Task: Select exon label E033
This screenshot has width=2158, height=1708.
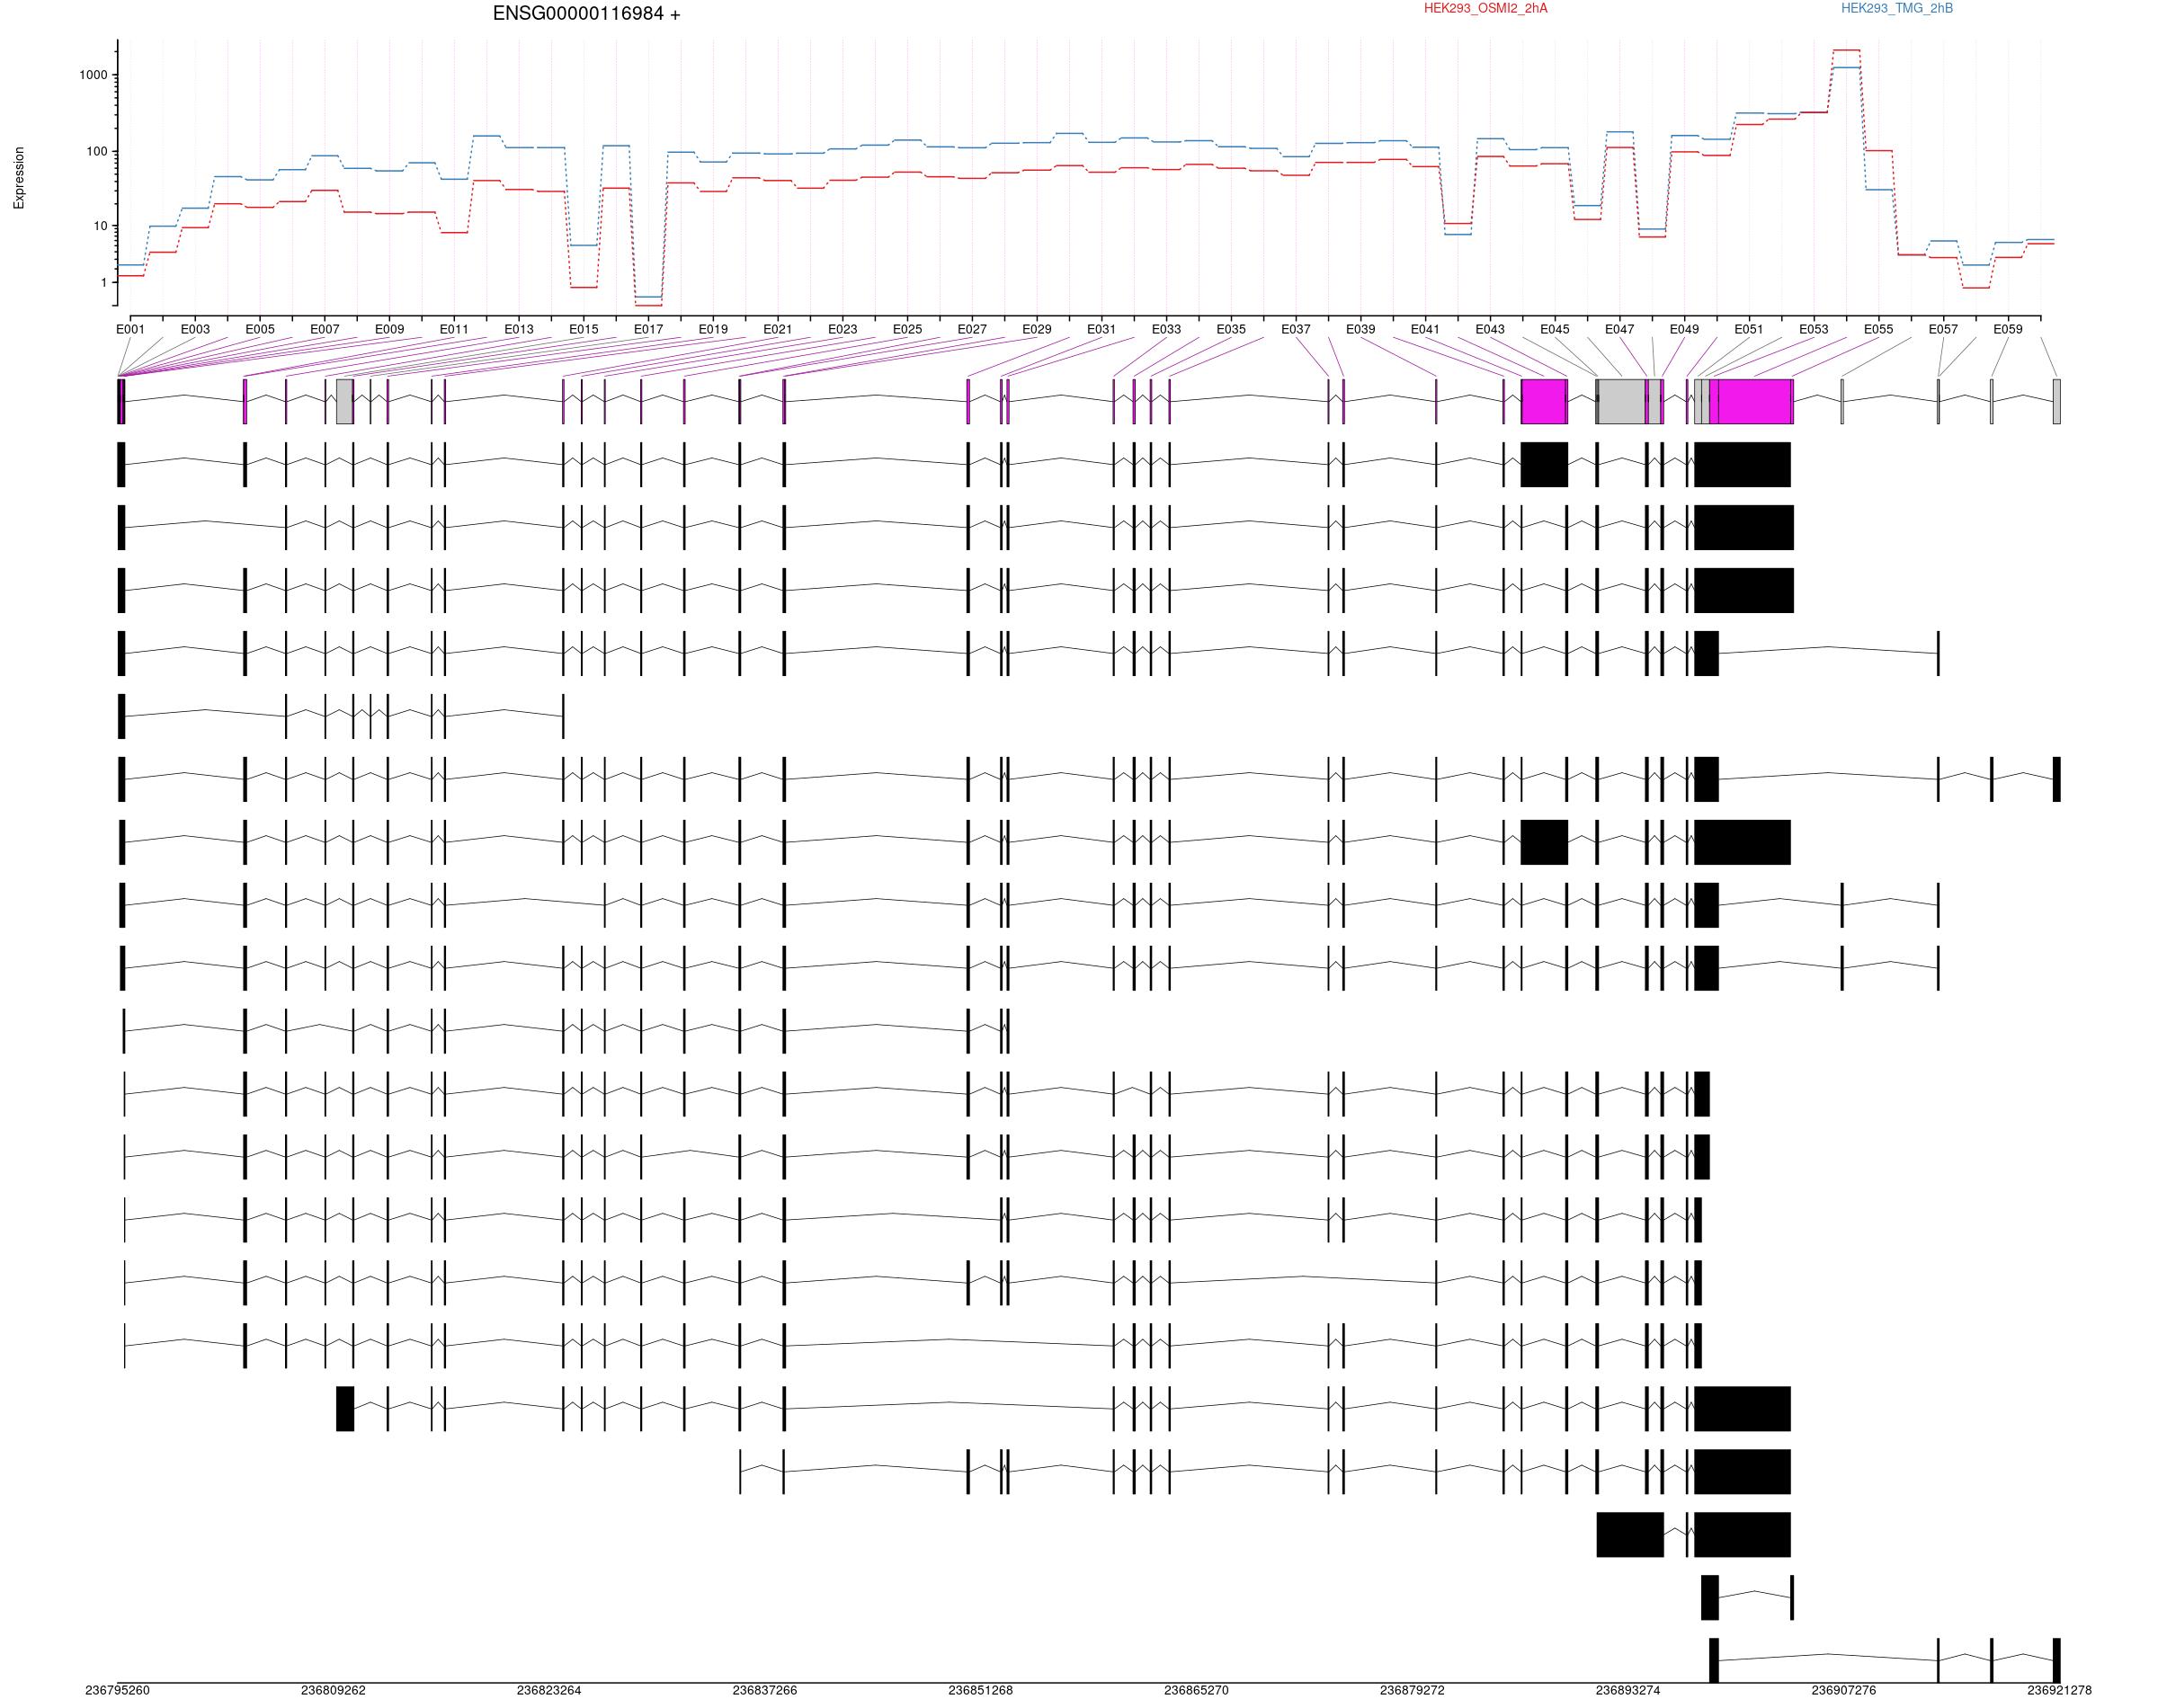Action: [x=1166, y=329]
